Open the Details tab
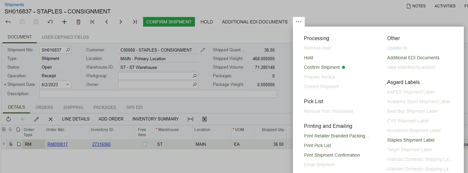468x173 pixels. [16, 107]
